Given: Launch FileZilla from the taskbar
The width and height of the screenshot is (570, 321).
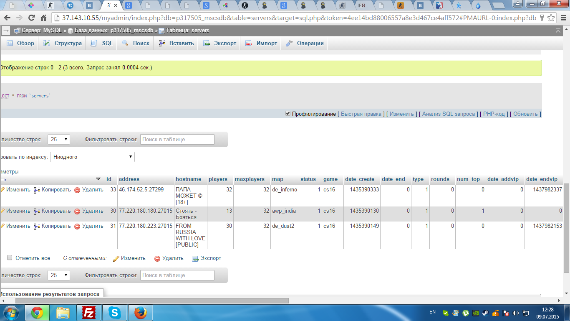Looking at the screenshot, I should [x=89, y=313].
